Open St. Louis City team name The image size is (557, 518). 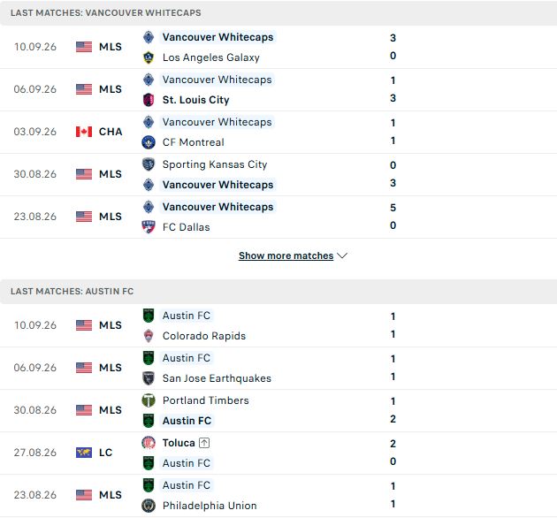pos(195,100)
